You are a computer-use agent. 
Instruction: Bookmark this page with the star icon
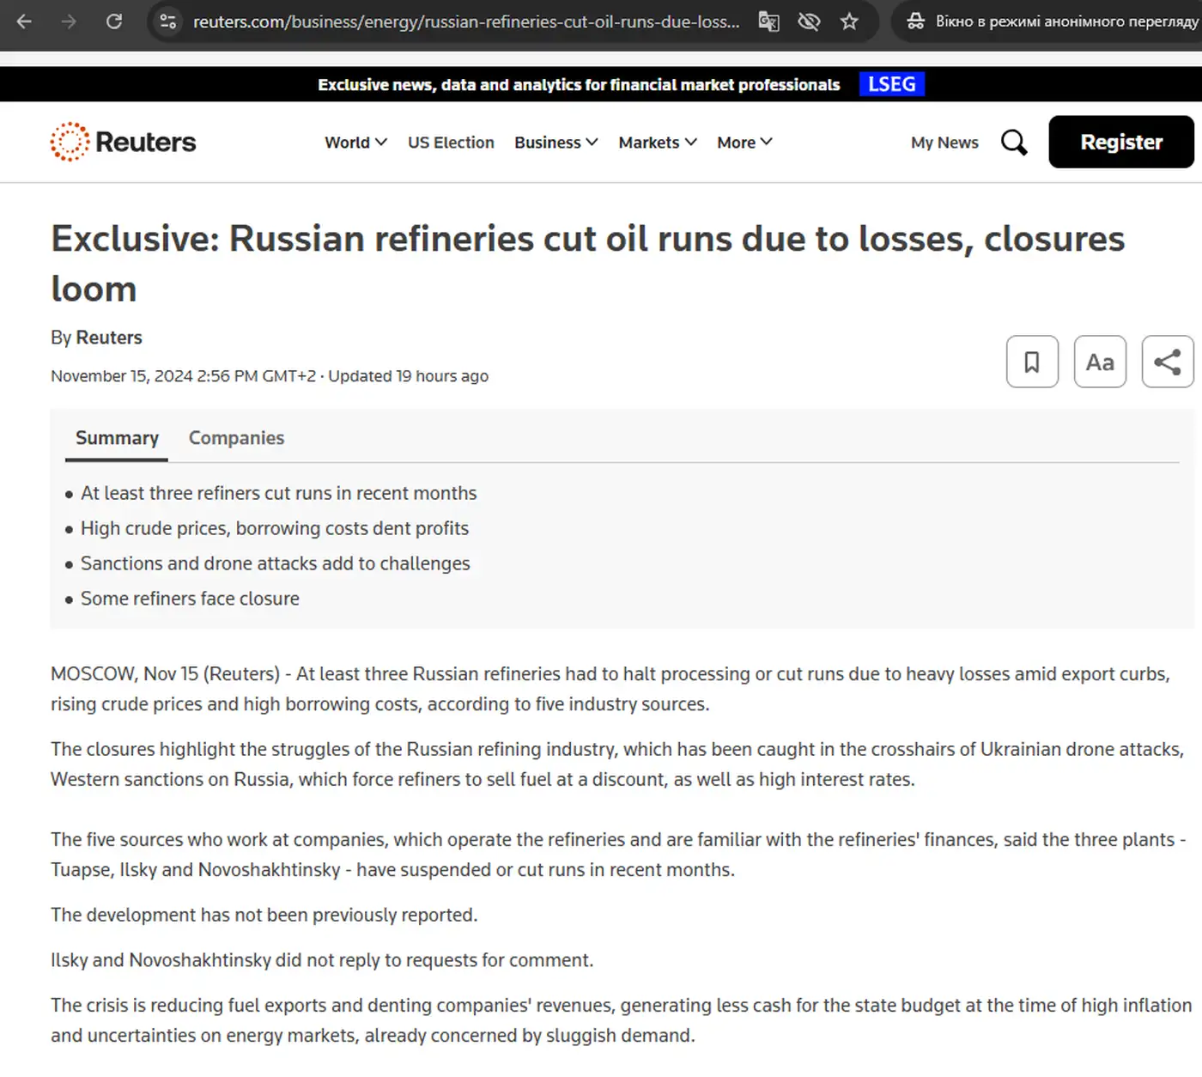(x=849, y=21)
